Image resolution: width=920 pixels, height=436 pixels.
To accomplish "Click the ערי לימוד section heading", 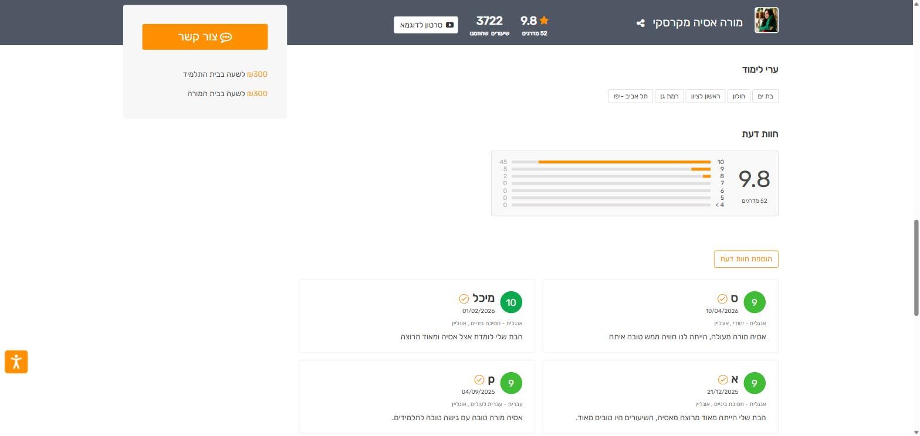I will 760,70.
